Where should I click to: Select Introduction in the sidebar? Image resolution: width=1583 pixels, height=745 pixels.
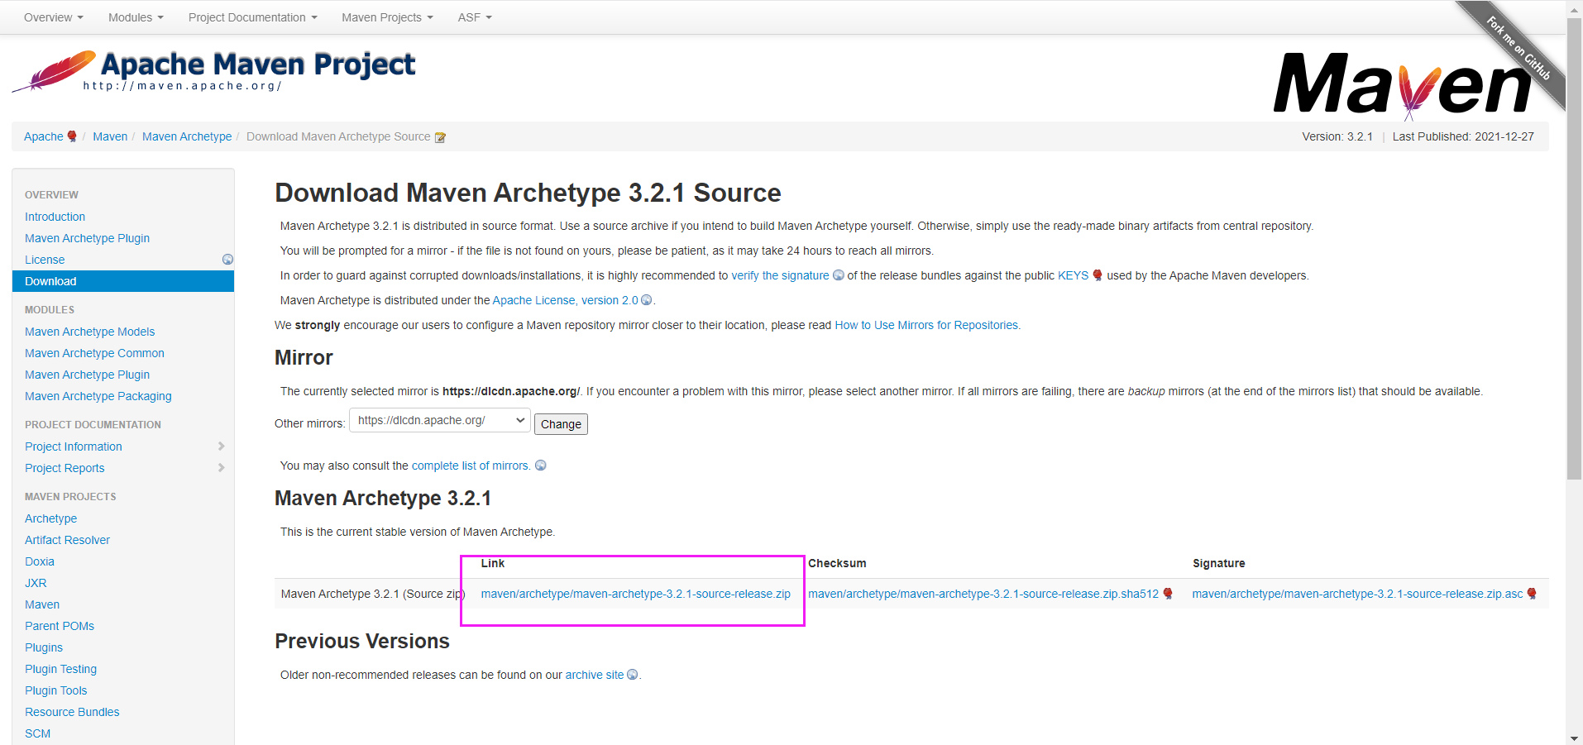[55, 217]
